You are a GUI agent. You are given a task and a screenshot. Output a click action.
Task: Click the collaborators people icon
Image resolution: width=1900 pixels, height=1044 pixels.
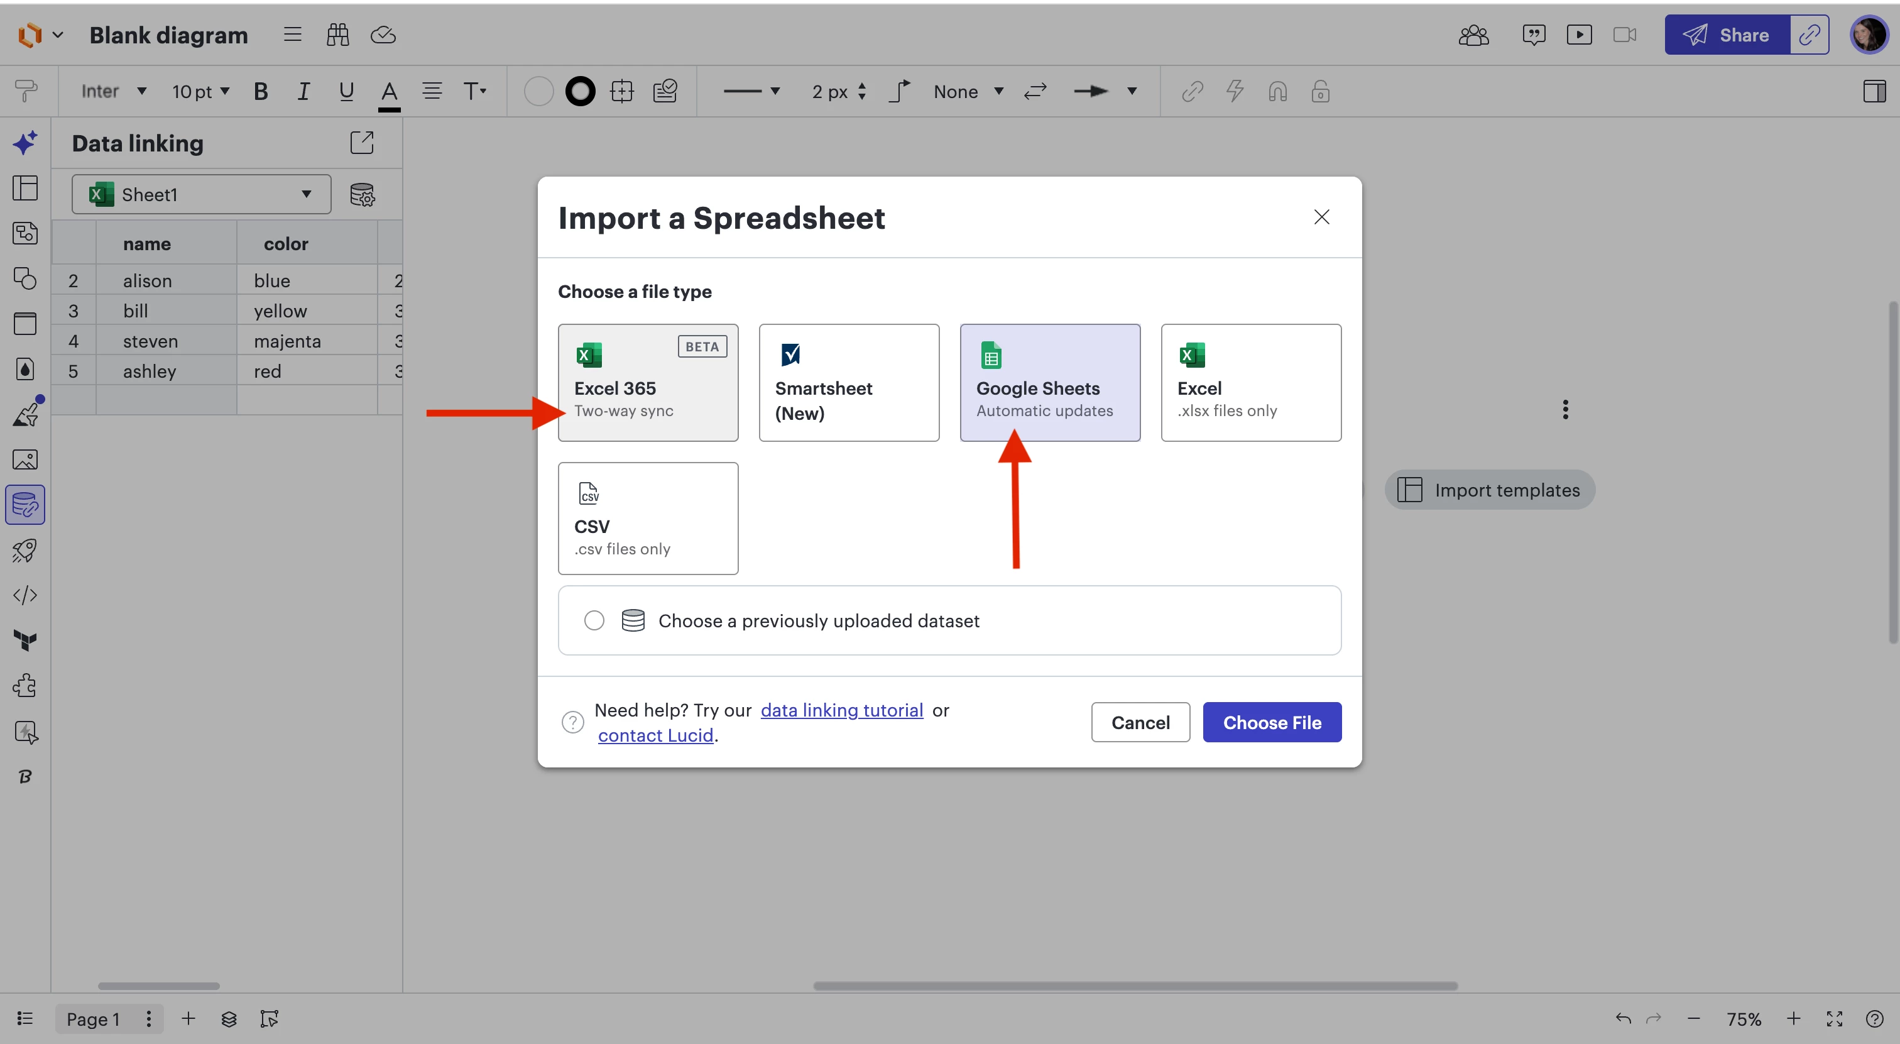click(1473, 35)
